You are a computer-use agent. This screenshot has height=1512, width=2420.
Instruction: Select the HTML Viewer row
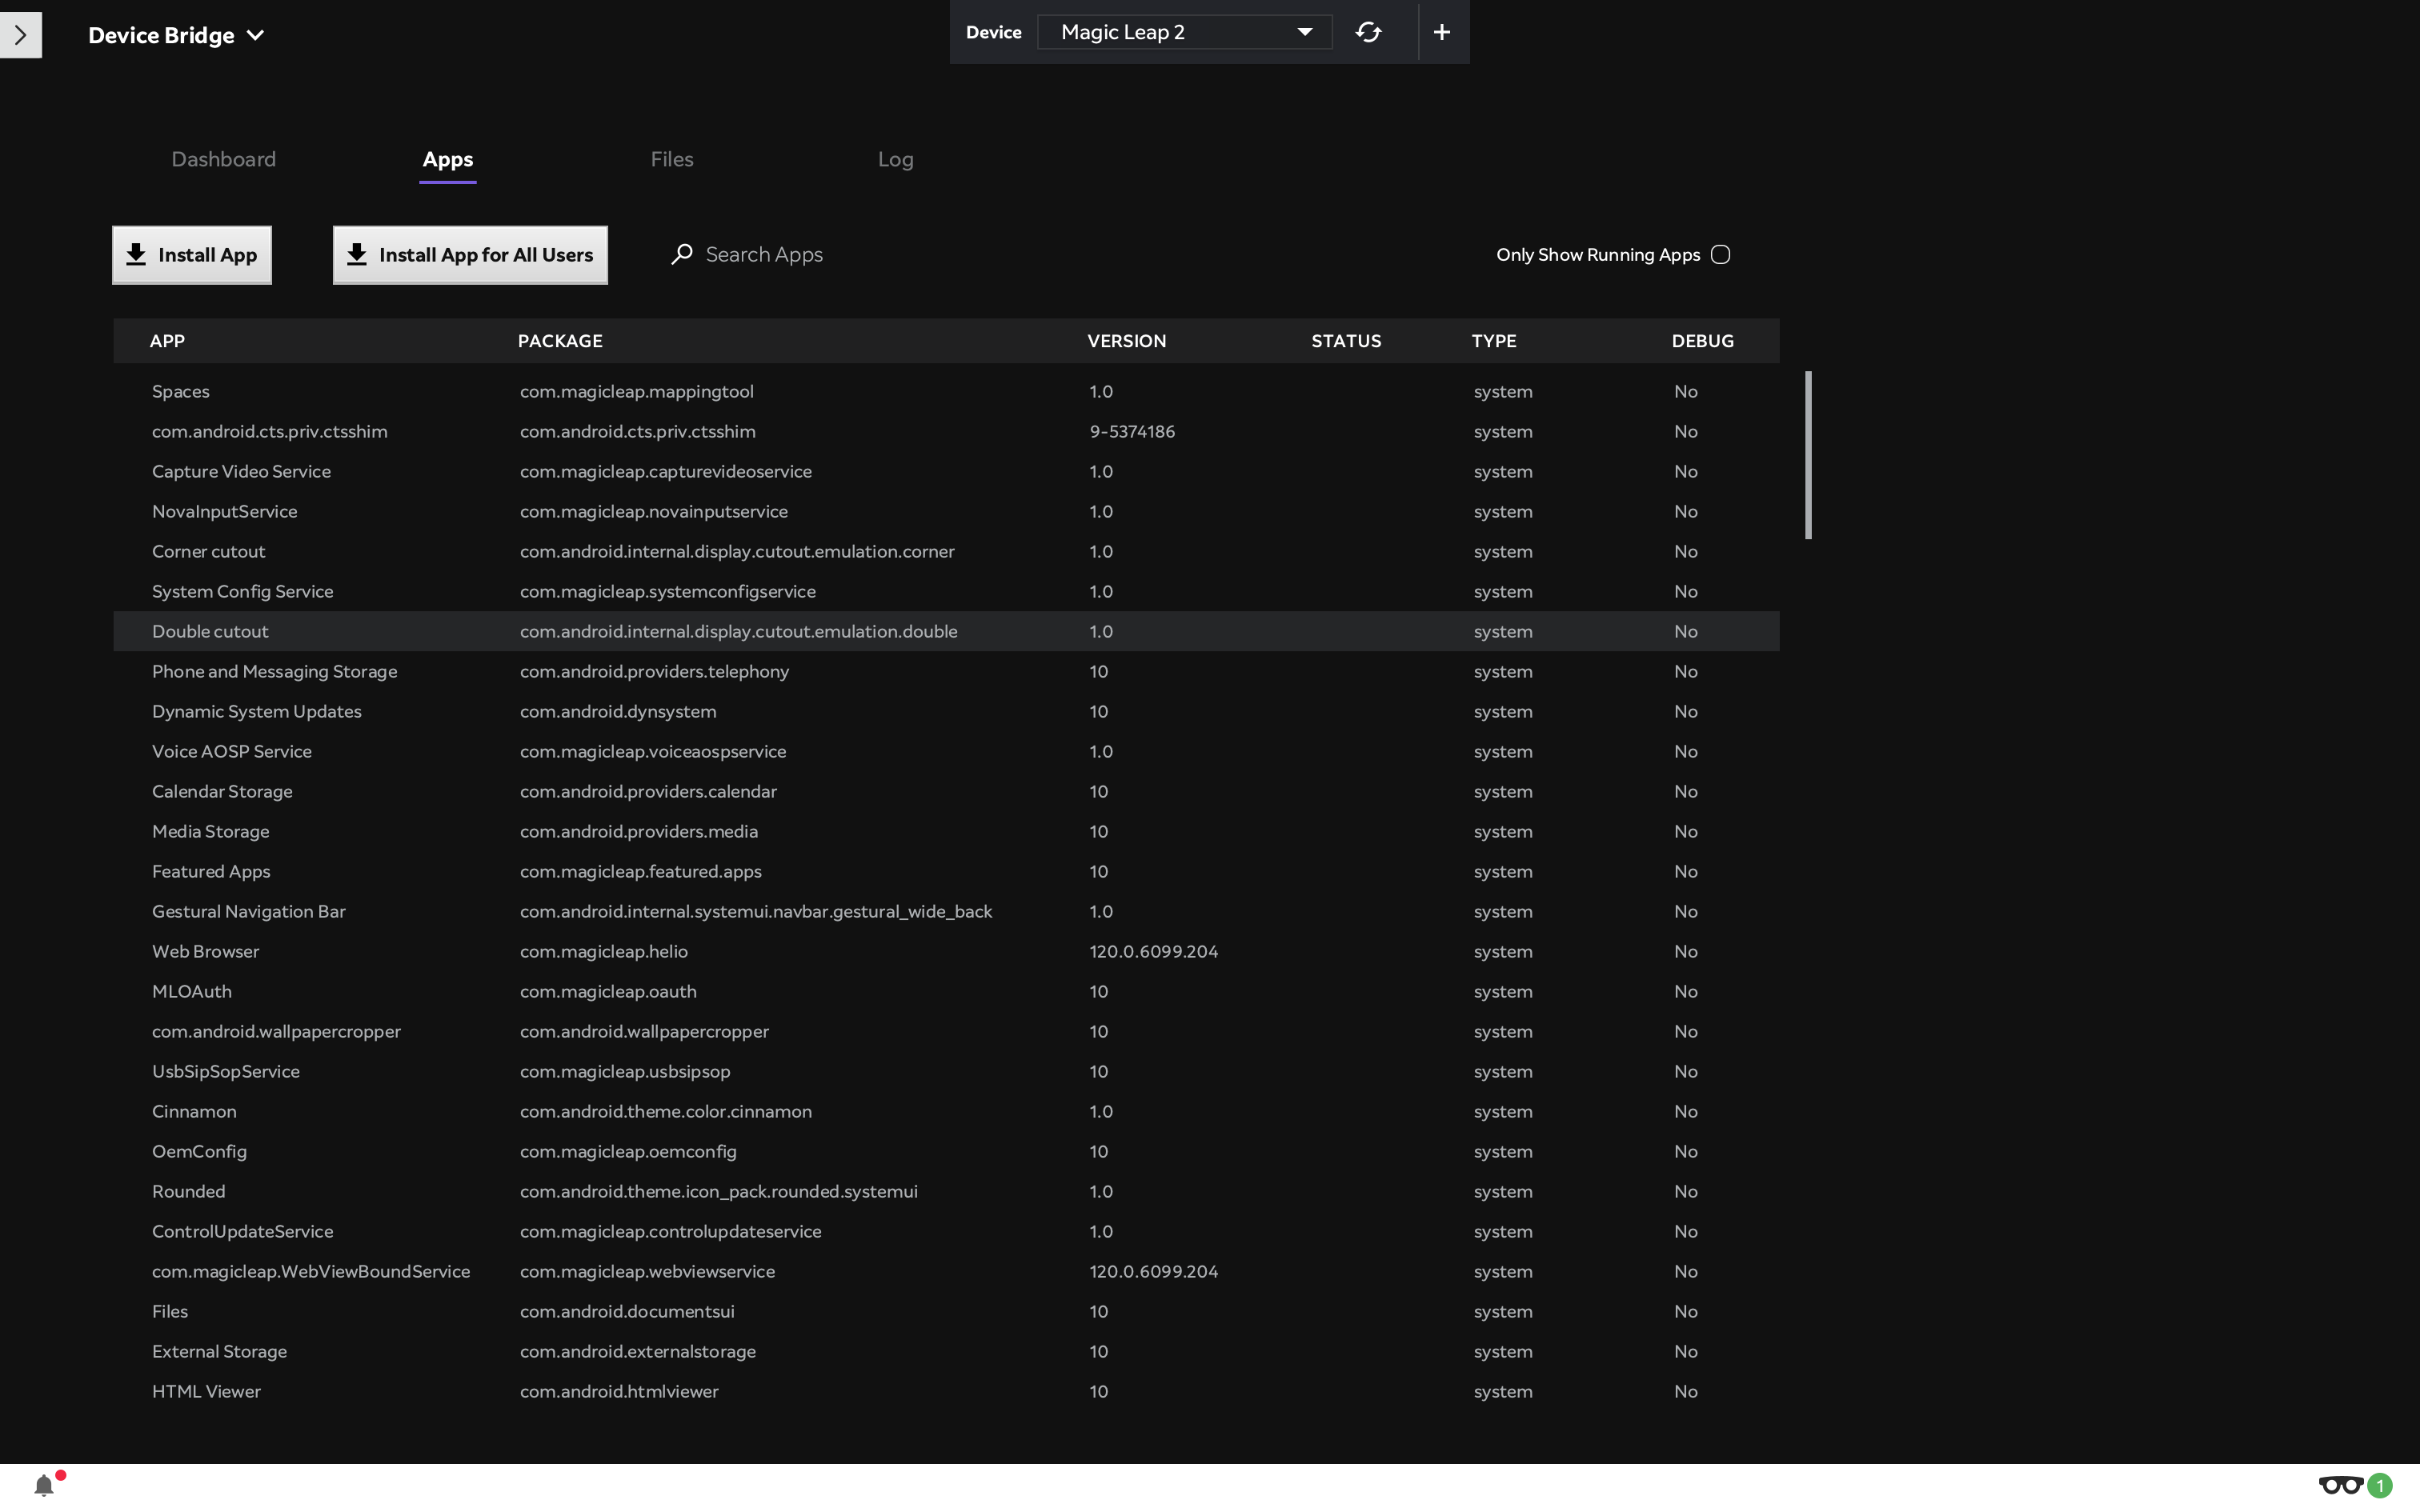[946, 1391]
